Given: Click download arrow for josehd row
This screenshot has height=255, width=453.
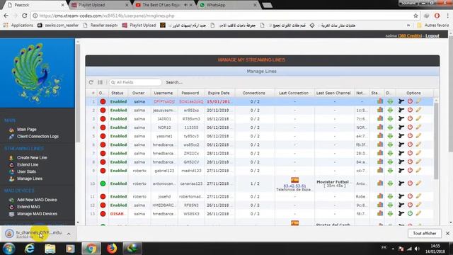Looking at the screenshot, I should point(390,196).
